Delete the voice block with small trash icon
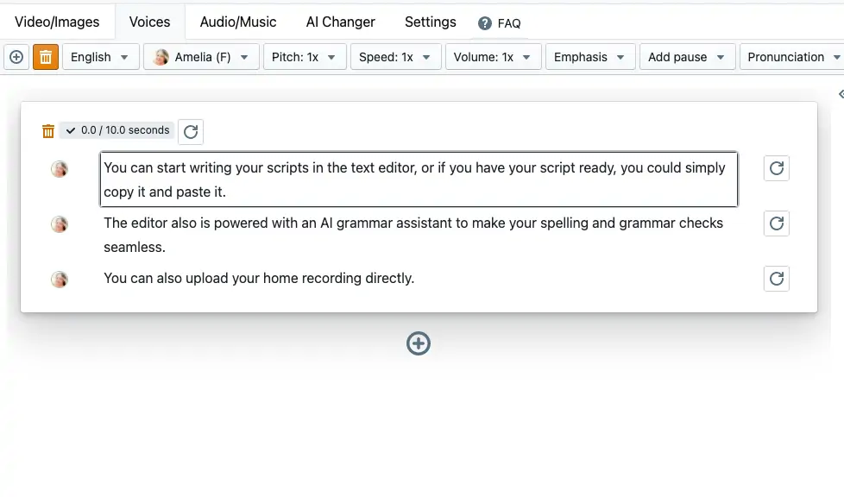The width and height of the screenshot is (844, 497). 48,131
